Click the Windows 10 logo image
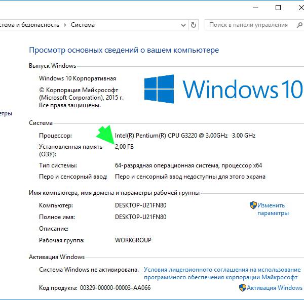 pyautogui.click(x=223, y=89)
